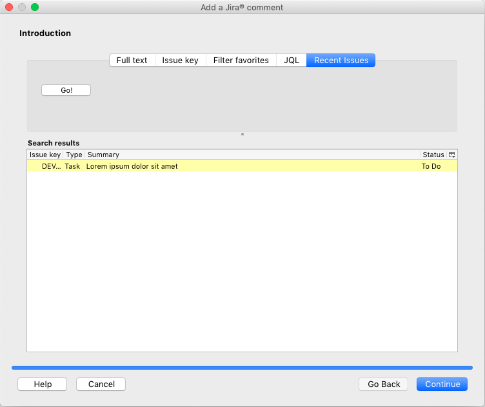This screenshot has height=407, width=485.
Task: Cancel the Jira comment dialog
Action: [101, 384]
